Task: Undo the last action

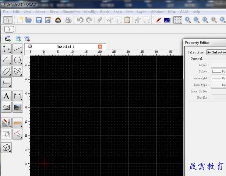Action: pos(80,20)
